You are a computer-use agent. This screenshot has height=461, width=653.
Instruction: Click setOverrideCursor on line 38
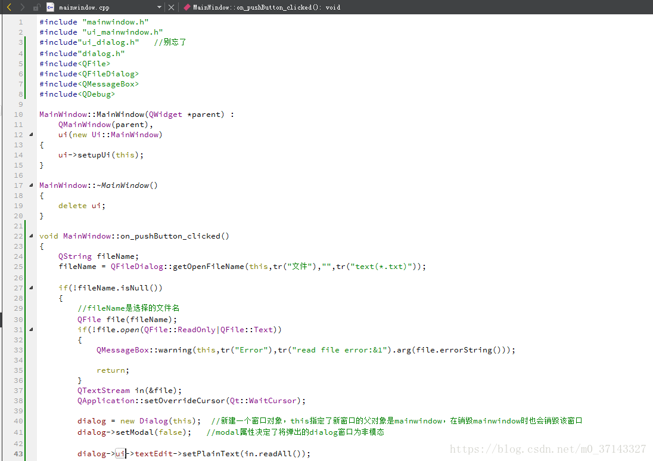coord(185,401)
